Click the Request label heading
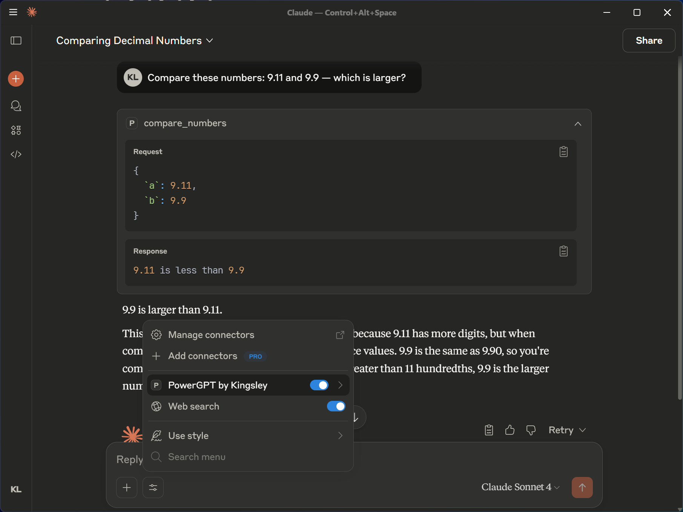 pos(148,152)
